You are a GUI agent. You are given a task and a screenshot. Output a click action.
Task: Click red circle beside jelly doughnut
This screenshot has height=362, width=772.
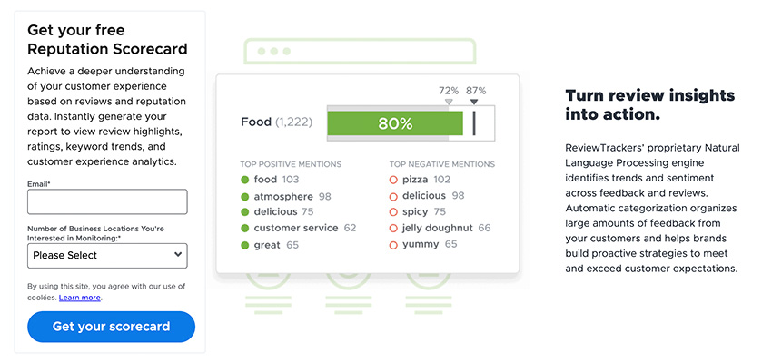(x=393, y=229)
